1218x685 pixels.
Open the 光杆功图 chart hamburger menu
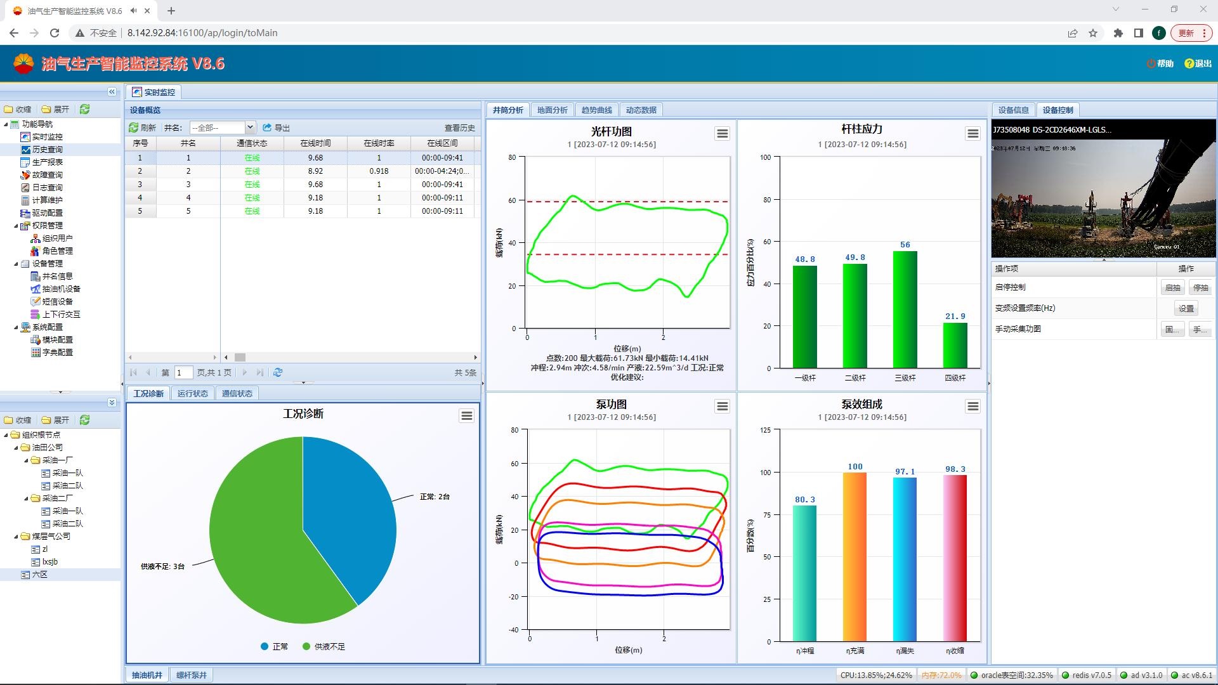pyautogui.click(x=722, y=134)
